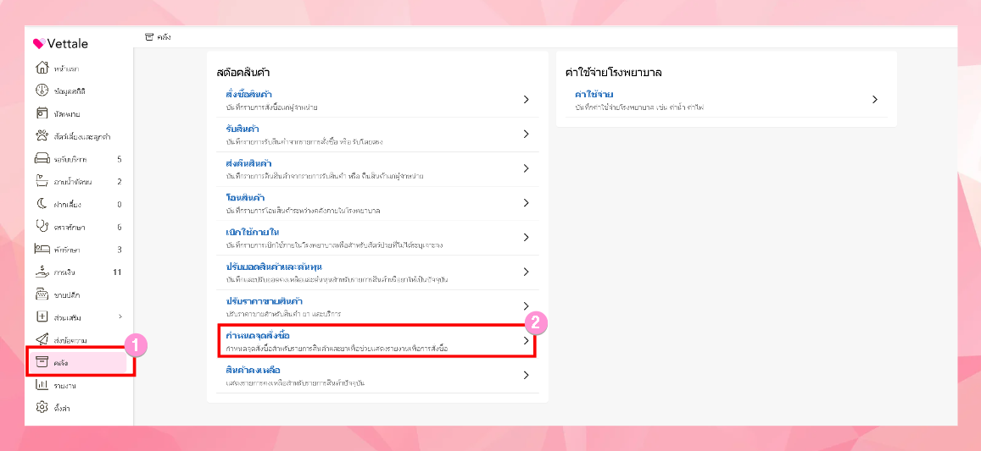Click the count 3 beside พักรักษา
The image size is (981, 451).
pos(120,250)
